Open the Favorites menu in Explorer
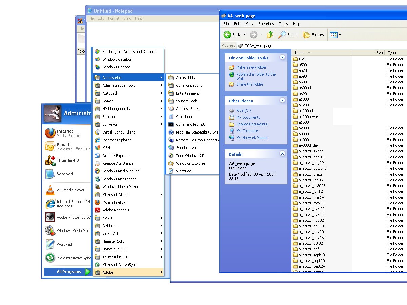407x305 pixels. [266, 24]
